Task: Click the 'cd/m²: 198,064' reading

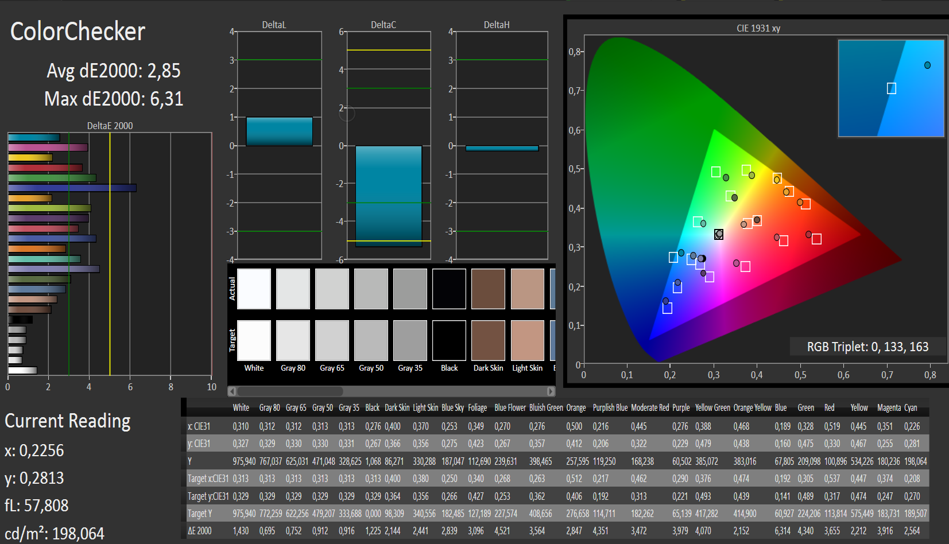Action: [x=55, y=534]
